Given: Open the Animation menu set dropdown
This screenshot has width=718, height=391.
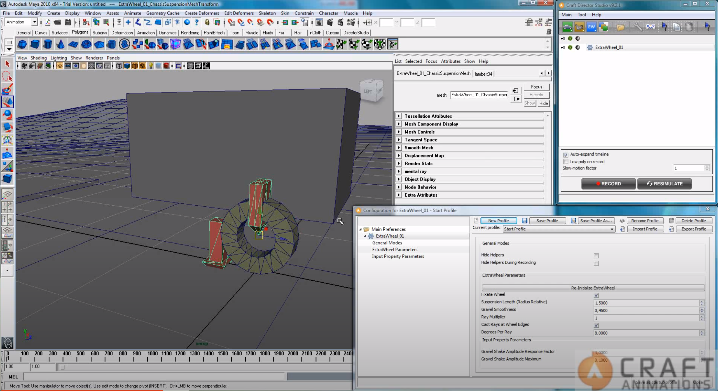Looking at the screenshot, I should [x=34, y=22].
